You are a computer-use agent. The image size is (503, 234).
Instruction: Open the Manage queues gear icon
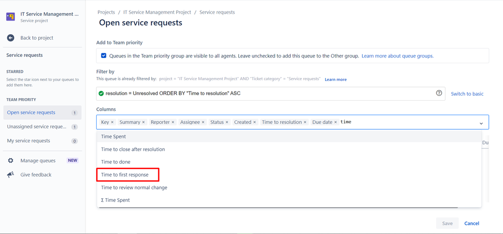(x=11, y=161)
